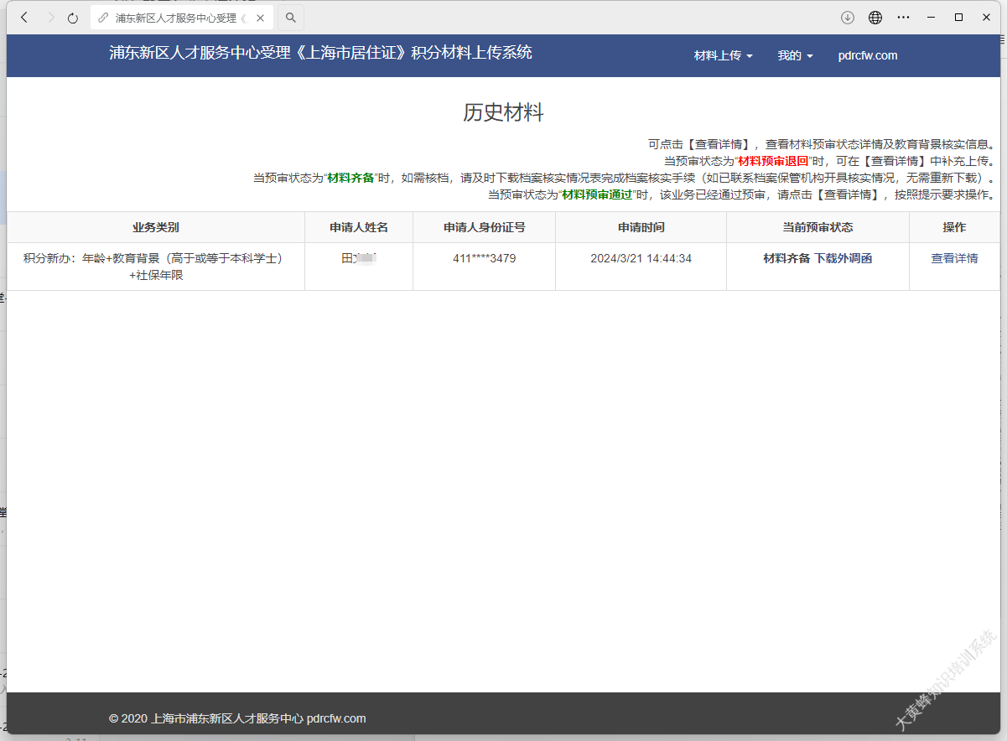The height and width of the screenshot is (741, 1007).
Task: Click the 当前预审状态 column header
Action: coord(818,227)
